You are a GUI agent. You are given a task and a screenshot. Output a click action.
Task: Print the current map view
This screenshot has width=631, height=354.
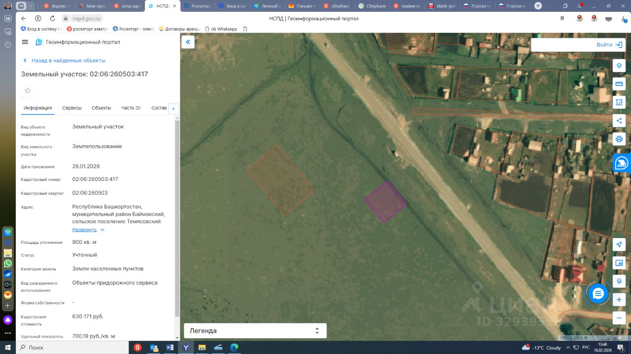click(x=619, y=139)
